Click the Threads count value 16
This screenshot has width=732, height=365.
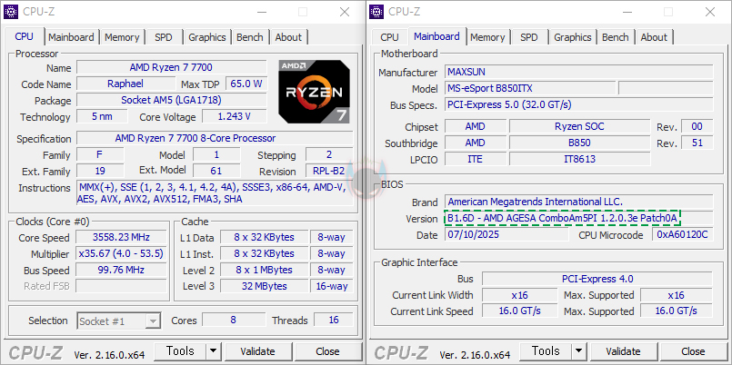coord(334,320)
